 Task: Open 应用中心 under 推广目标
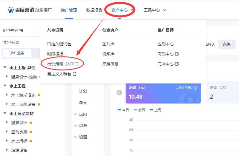click(166, 44)
